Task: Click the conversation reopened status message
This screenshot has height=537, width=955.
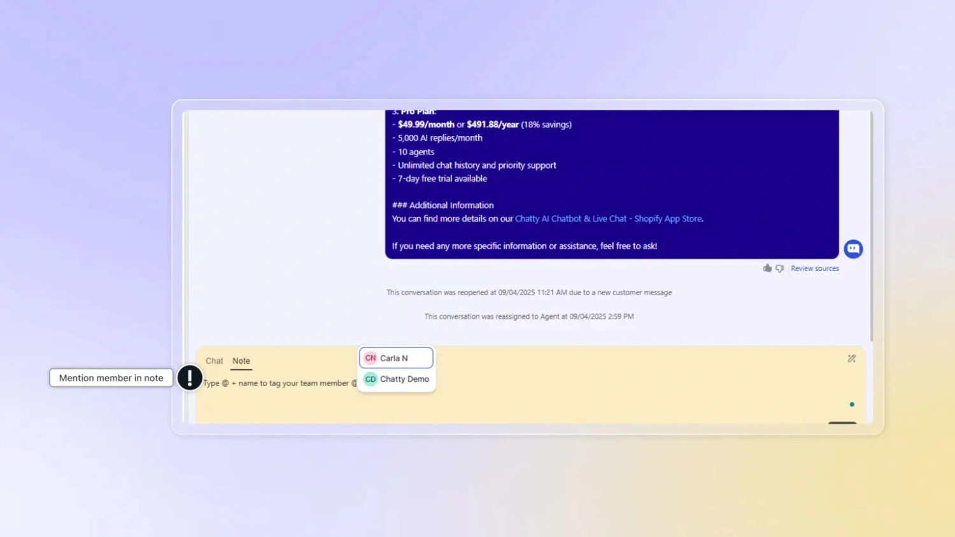Action: (529, 293)
